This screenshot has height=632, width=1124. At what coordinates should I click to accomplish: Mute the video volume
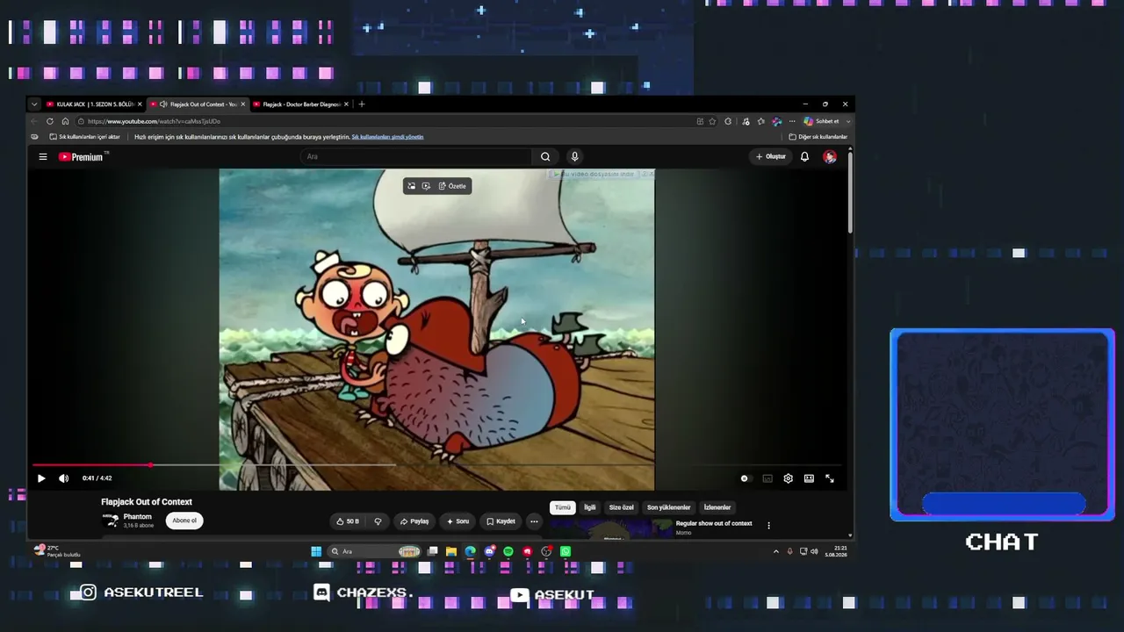click(x=63, y=478)
